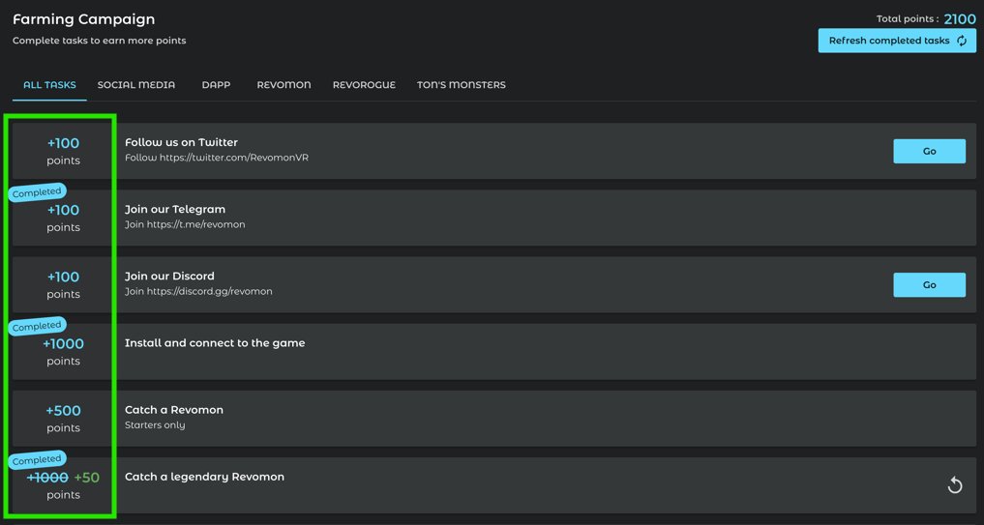Click the struck-through +1000 points value
Viewport: 984px width, 525px height.
click(x=47, y=478)
